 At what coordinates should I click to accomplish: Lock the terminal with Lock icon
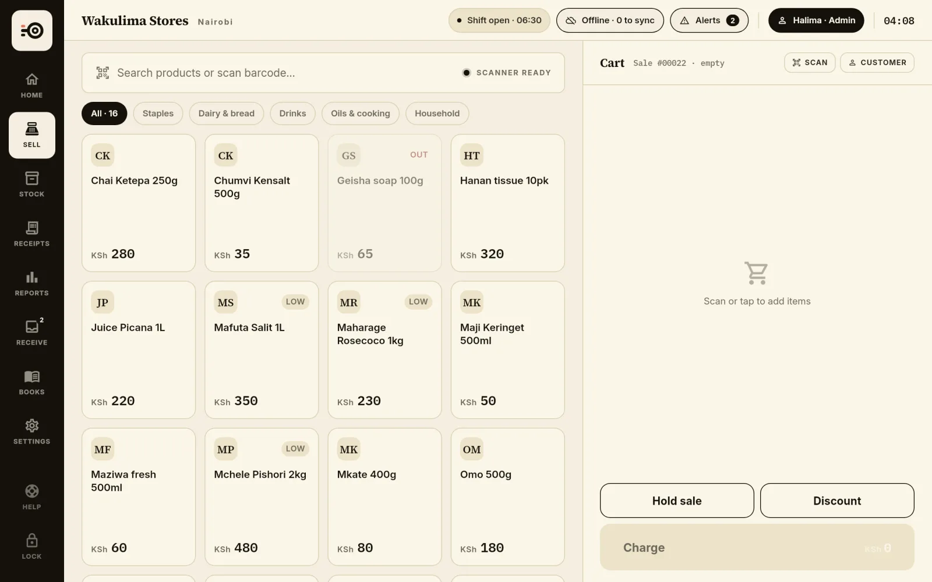tap(32, 547)
